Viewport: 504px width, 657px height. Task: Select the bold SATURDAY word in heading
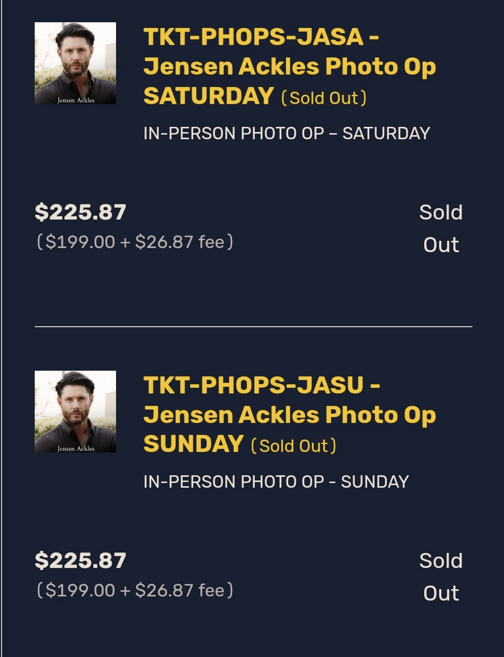(208, 96)
